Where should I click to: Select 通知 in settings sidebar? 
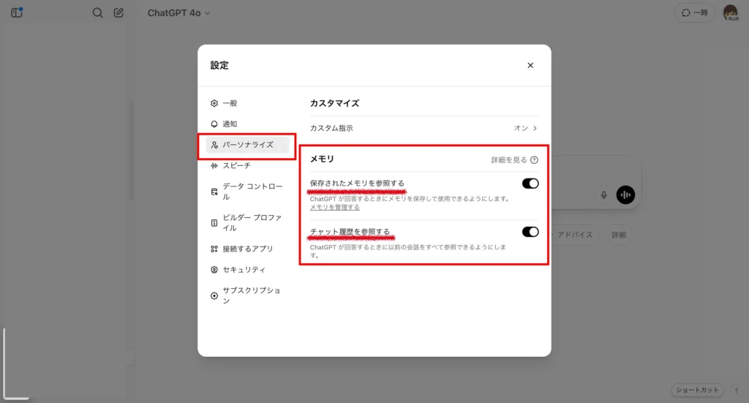point(247,124)
